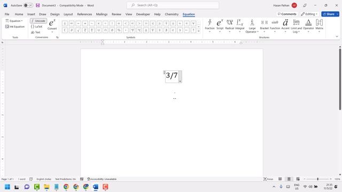The width and height of the screenshot is (342, 192).
Task: Open the Fraction structures gallery
Action: click(x=209, y=26)
